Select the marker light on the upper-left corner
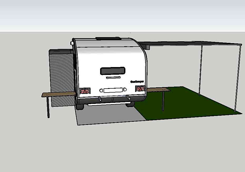This screenshot has width=245, height=172. pyautogui.click(x=72, y=43)
